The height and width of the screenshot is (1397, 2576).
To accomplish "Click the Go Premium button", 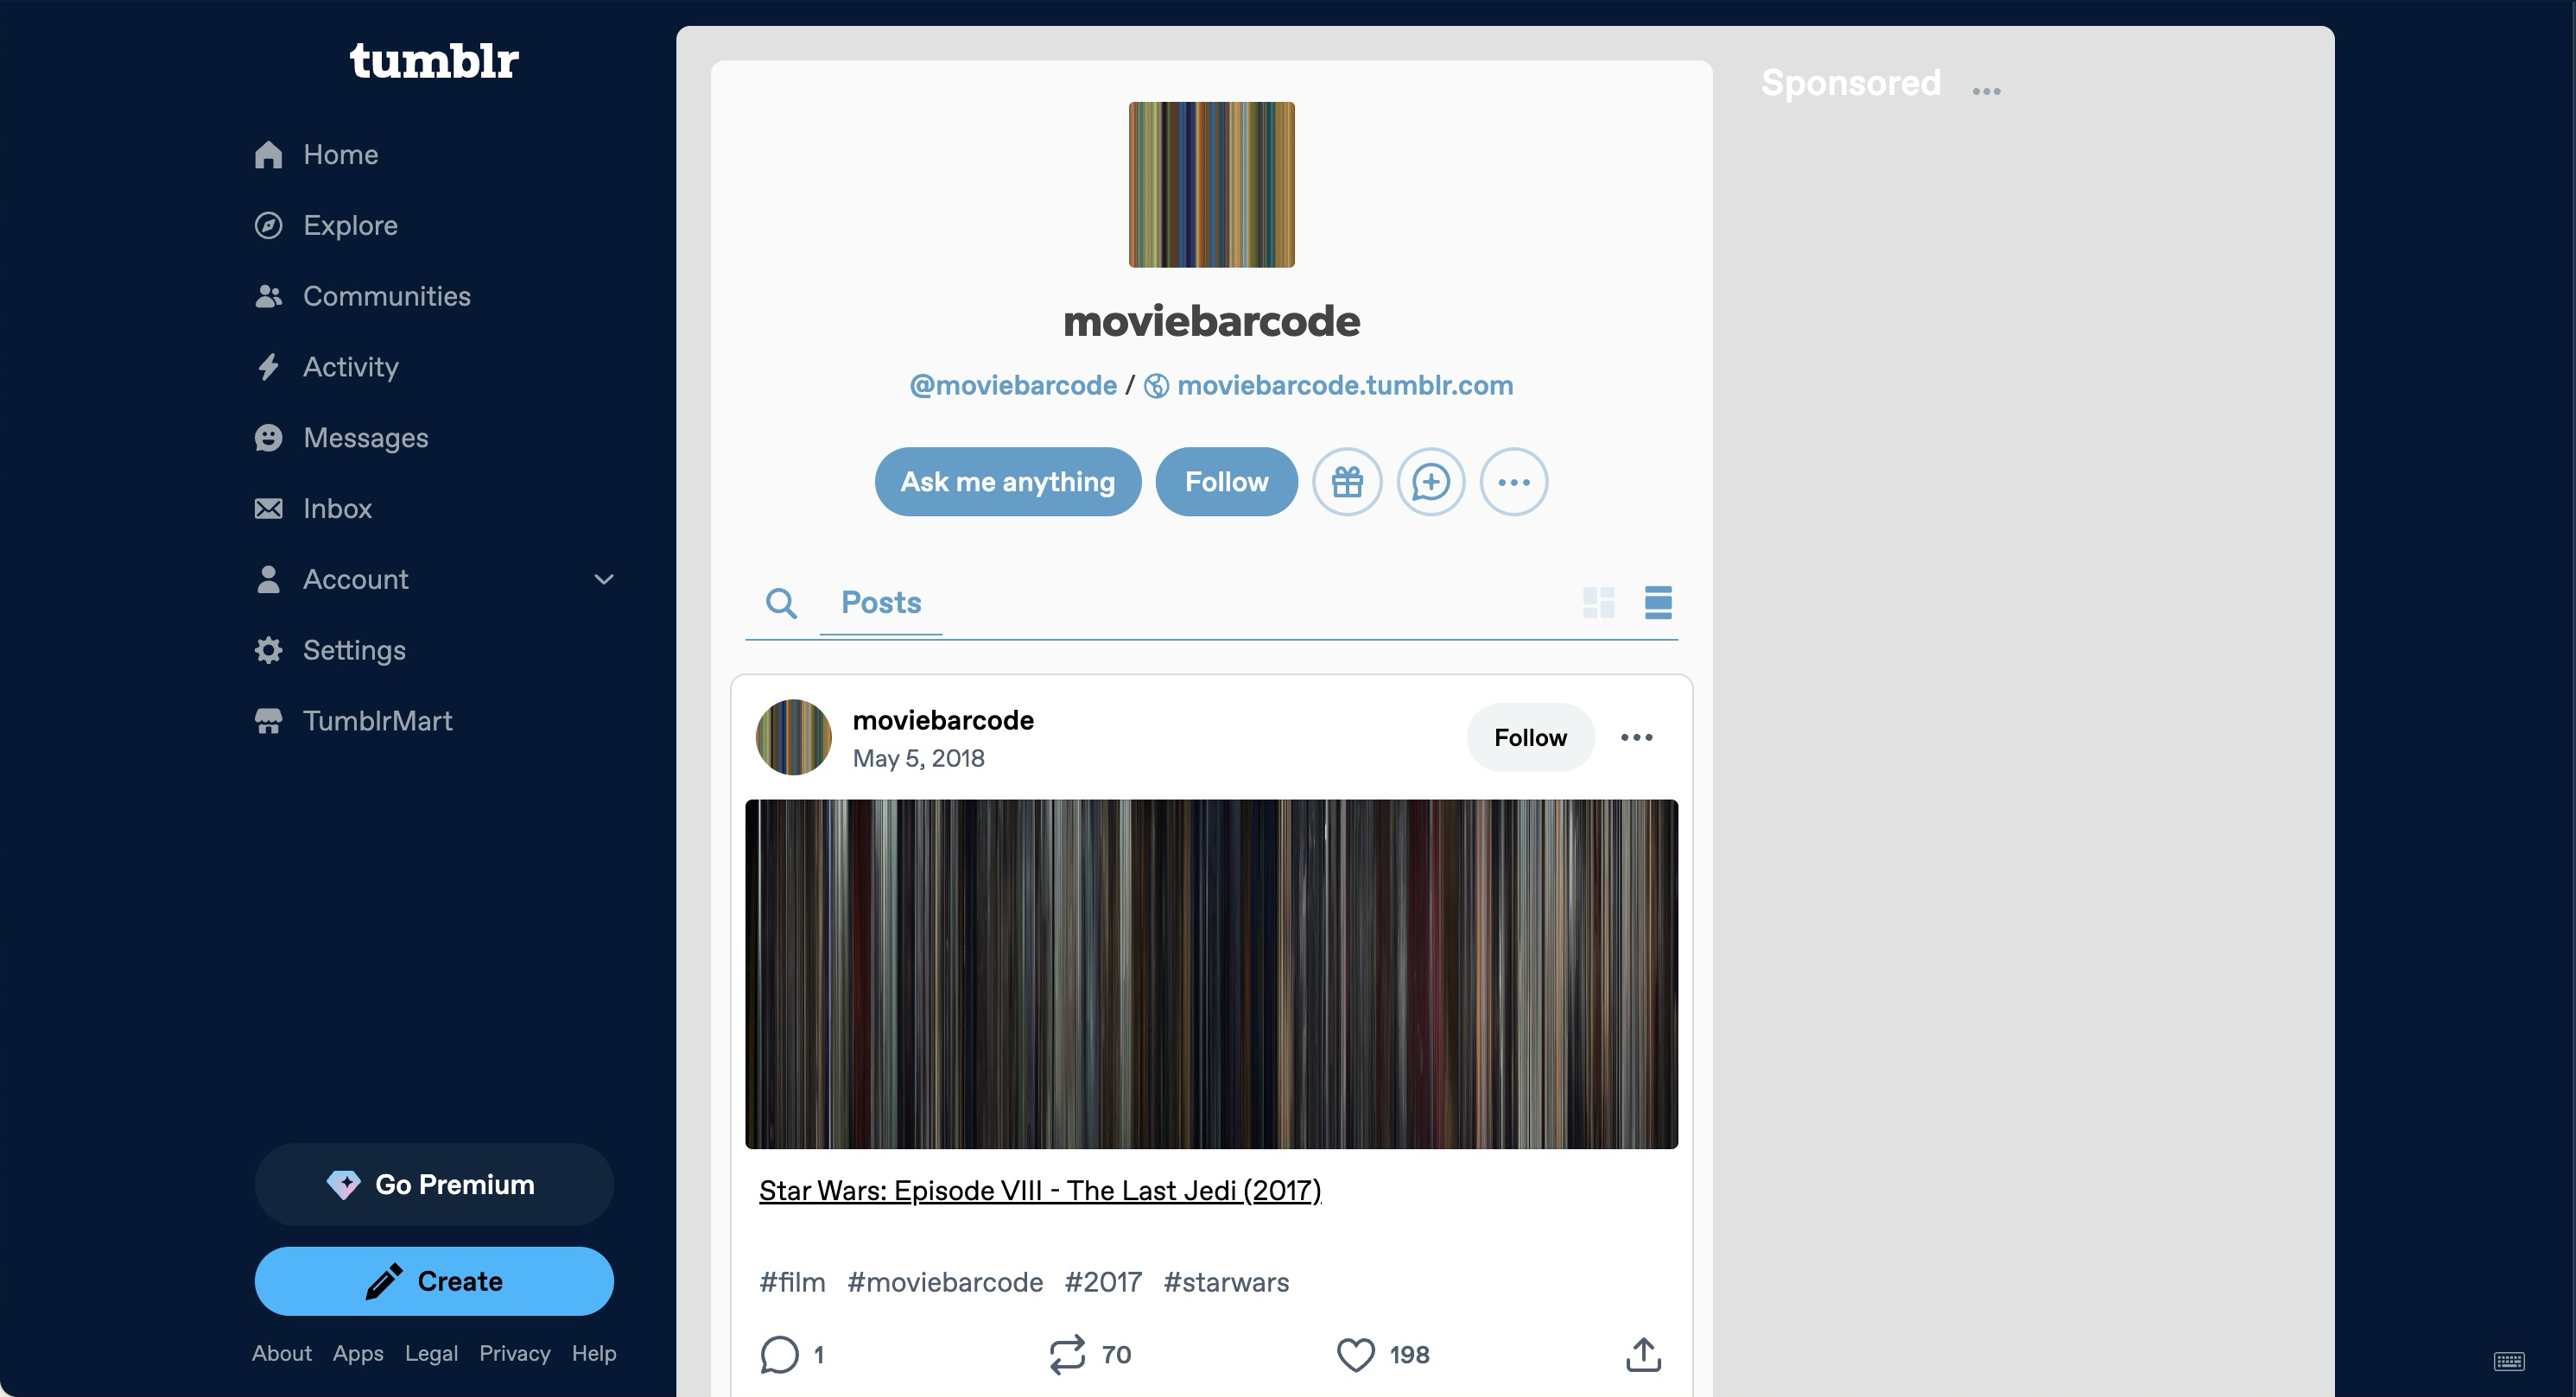I will tap(434, 1185).
